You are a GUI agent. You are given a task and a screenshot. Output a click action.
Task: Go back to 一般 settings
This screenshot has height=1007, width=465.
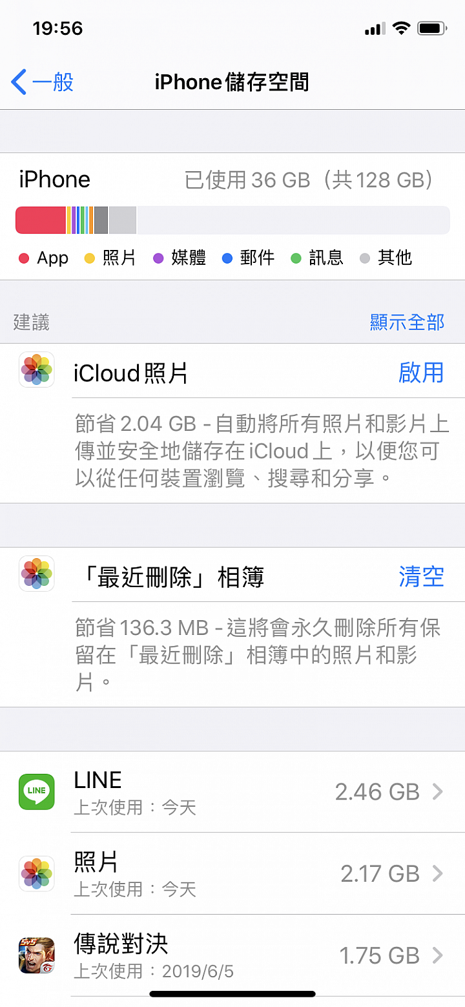[x=43, y=83]
